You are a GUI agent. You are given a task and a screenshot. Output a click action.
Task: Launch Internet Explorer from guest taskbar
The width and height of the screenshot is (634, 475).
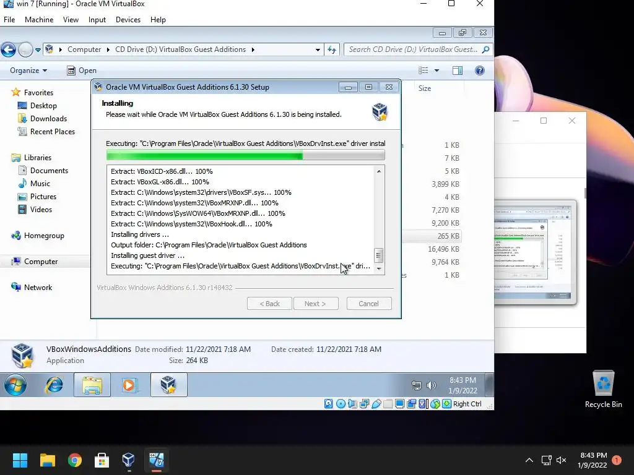tap(54, 385)
